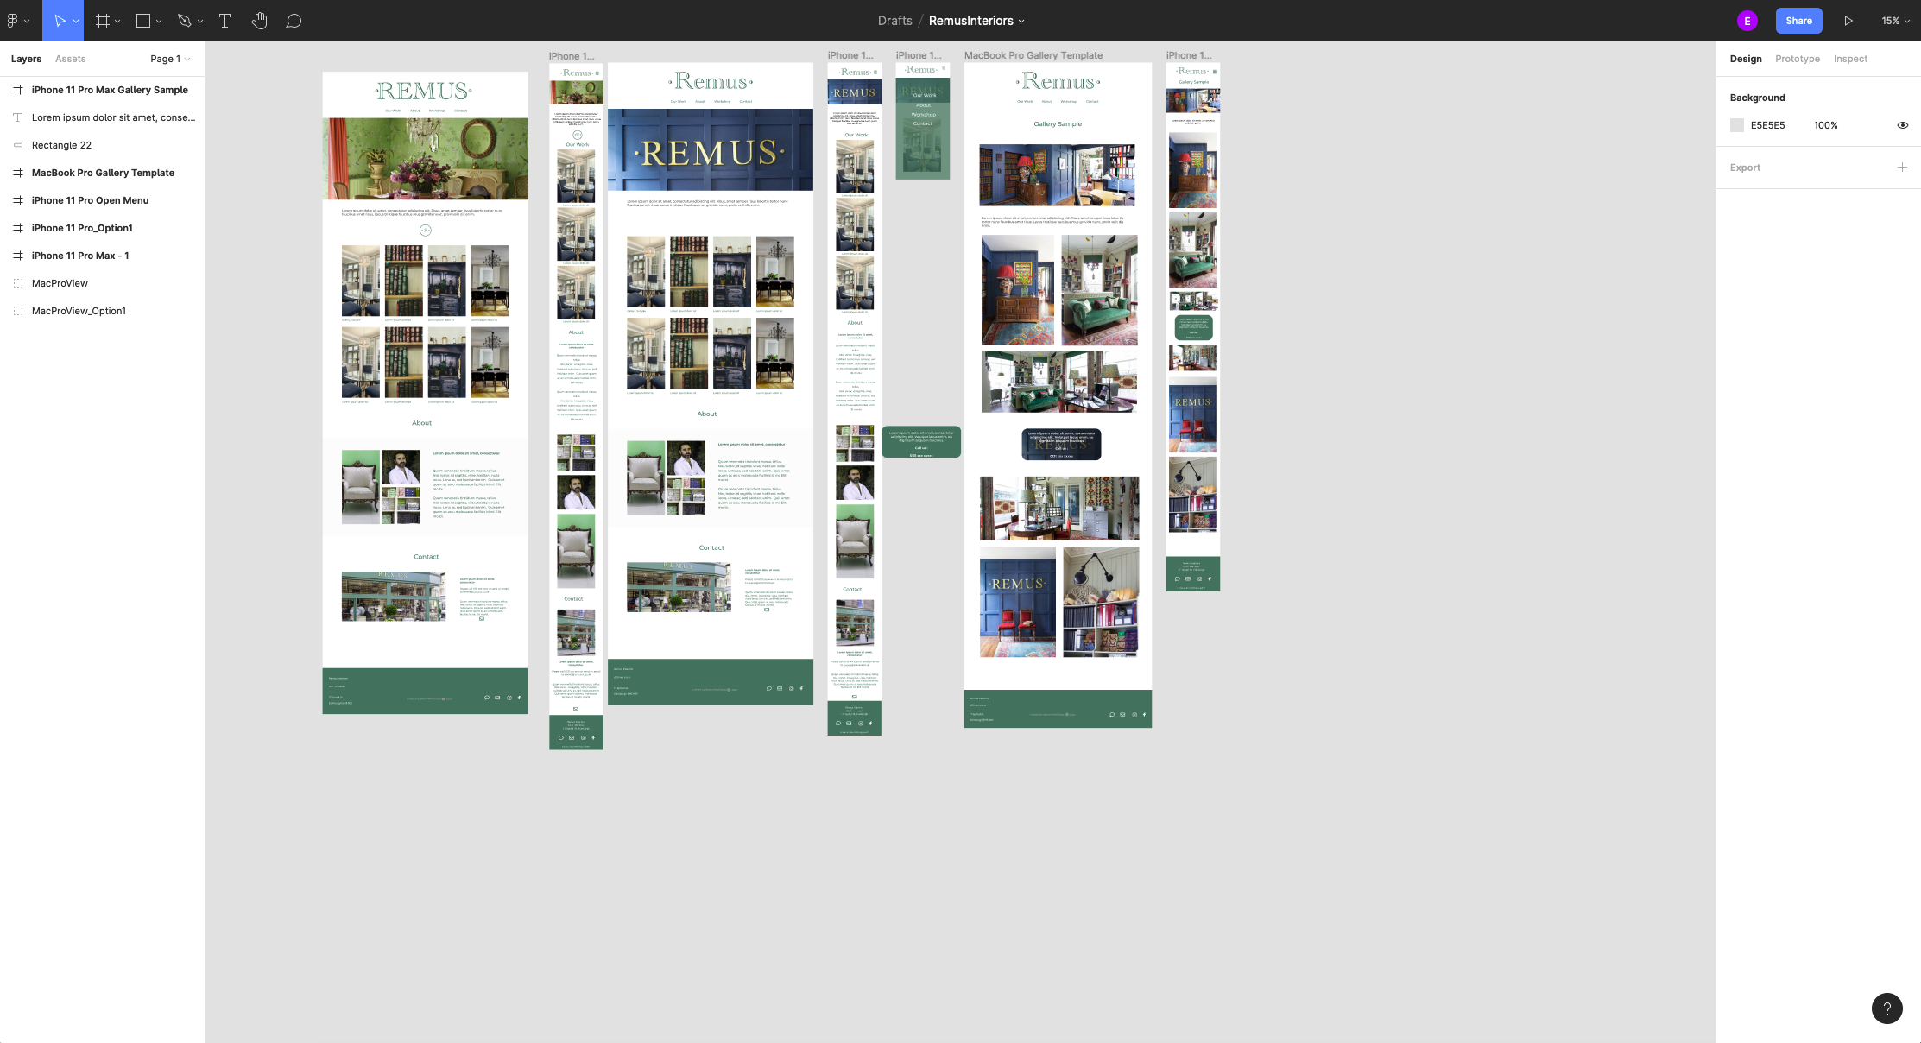The width and height of the screenshot is (1921, 1043).
Task: Select the Rectangle 22 layer
Action: tap(102, 145)
